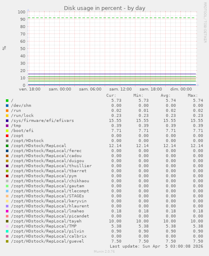Click the dim. 00:00 axis label
Screen dimensions: 209x256
click(181, 89)
